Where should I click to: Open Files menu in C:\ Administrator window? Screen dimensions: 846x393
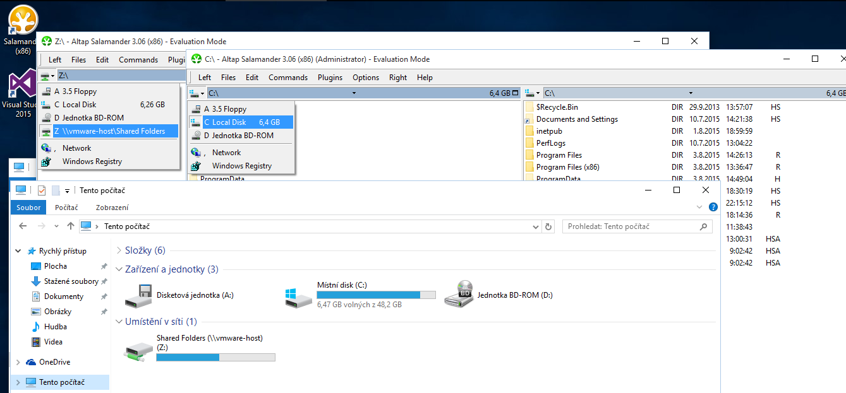228,78
